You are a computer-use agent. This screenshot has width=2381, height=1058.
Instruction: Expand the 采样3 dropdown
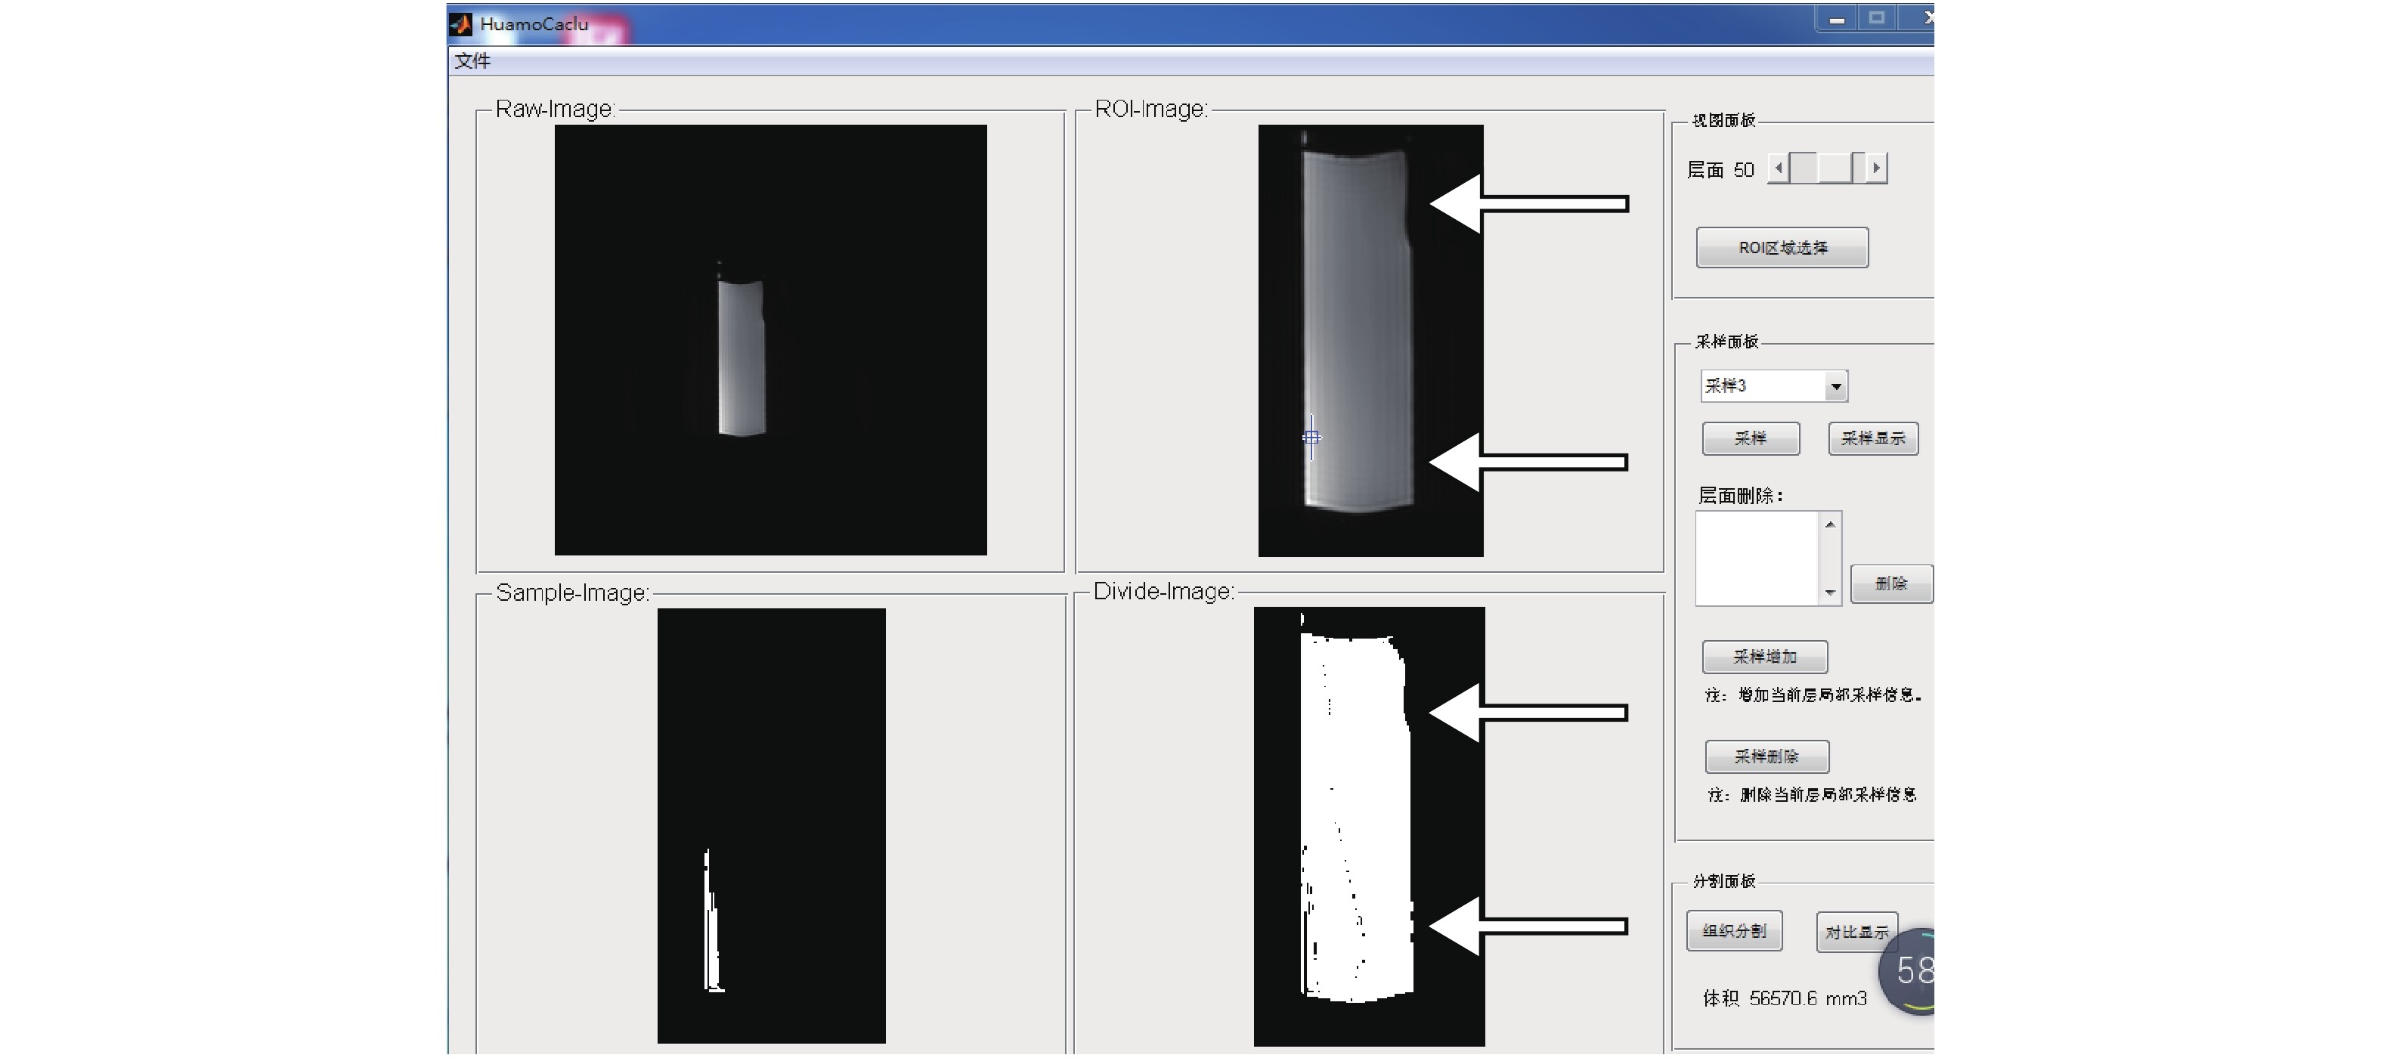(1836, 386)
